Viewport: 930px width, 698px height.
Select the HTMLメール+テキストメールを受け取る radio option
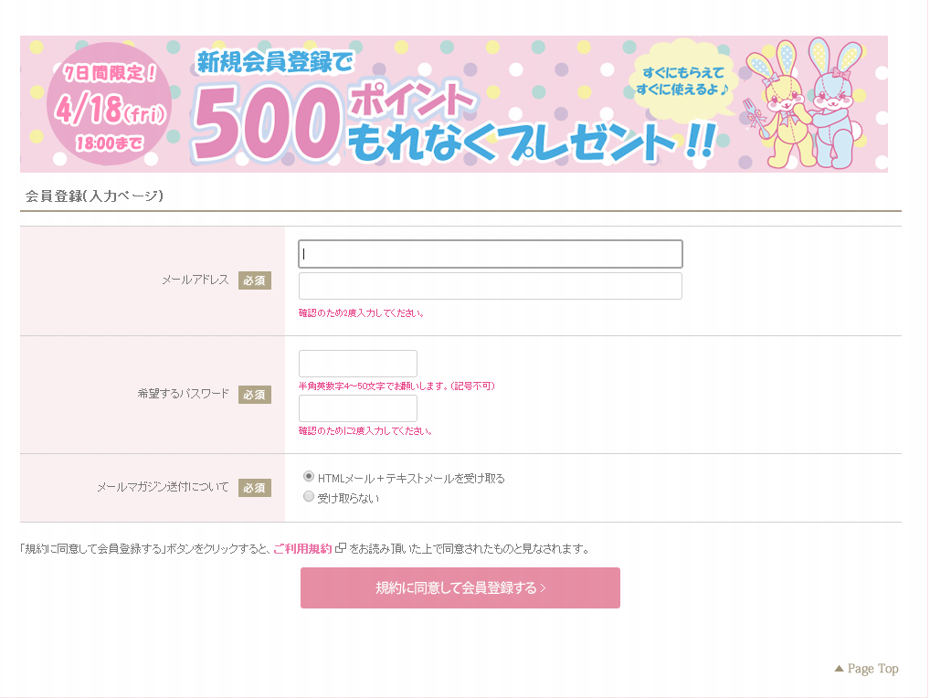pos(309,477)
